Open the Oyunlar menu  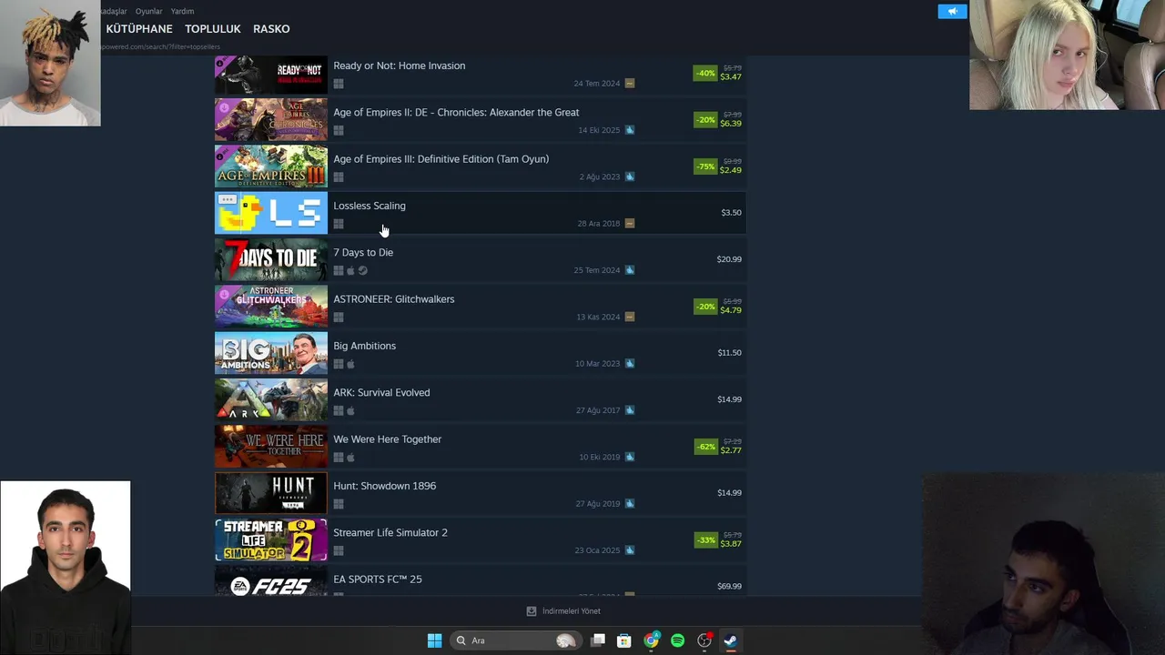148,11
